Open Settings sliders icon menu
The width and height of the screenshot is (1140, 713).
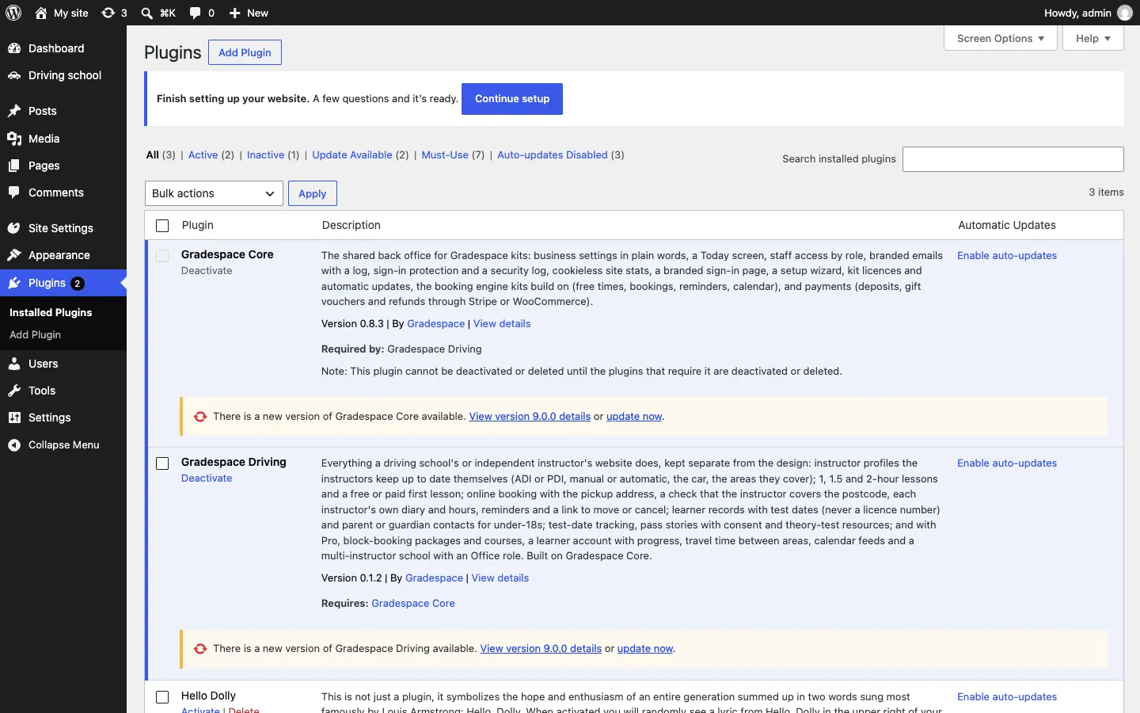14,418
